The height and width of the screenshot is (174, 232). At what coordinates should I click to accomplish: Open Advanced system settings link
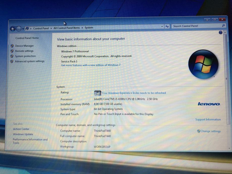[x=30, y=61]
